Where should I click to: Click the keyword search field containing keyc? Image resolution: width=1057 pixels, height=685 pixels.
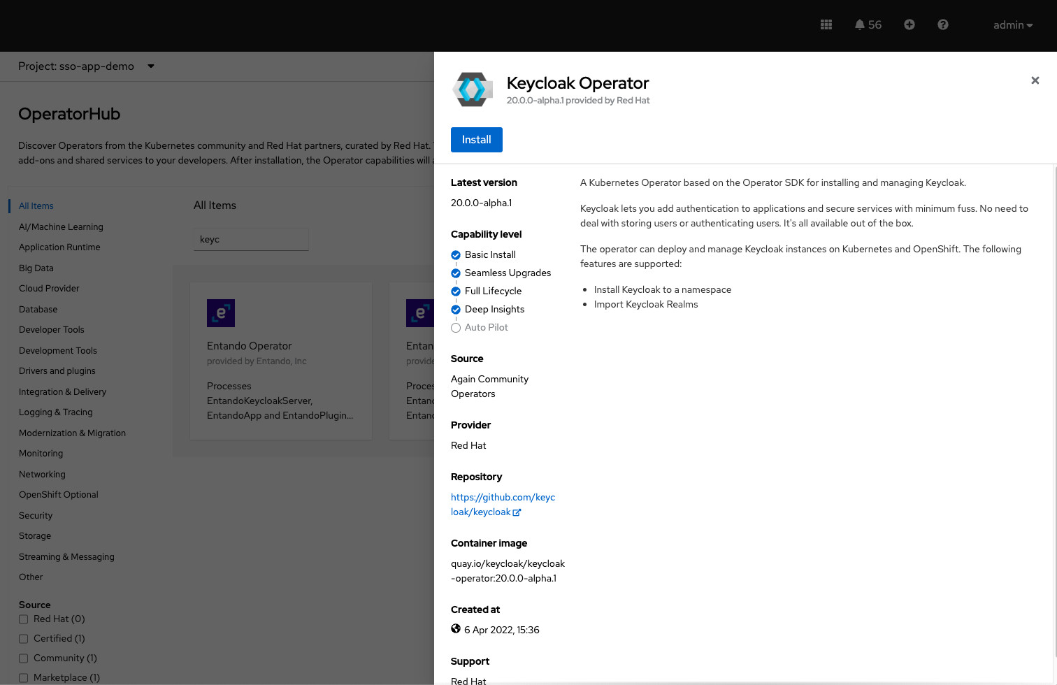coord(251,238)
